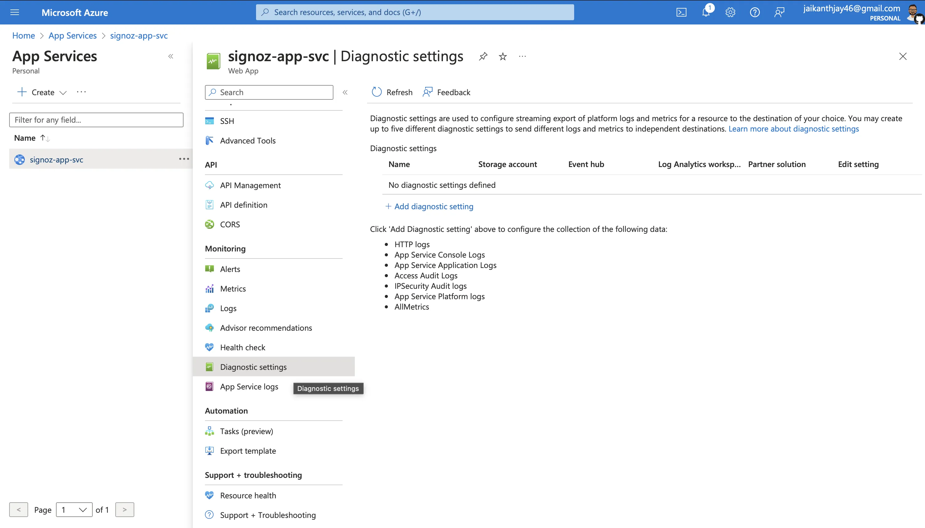Image resolution: width=925 pixels, height=528 pixels.
Task: Follow Learn more about diagnostic settings link
Action: pyautogui.click(x=793, y=129)
